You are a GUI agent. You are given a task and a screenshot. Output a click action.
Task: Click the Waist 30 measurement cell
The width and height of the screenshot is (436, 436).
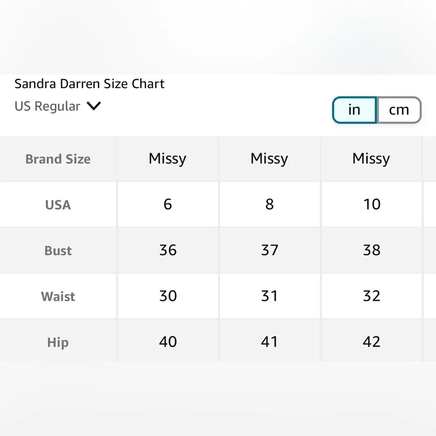168,296
